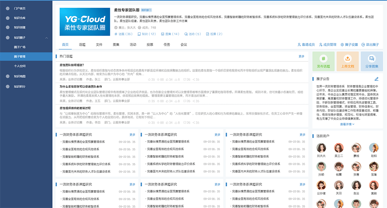Click 刘大大's avatar in active users

click(321, 148)
